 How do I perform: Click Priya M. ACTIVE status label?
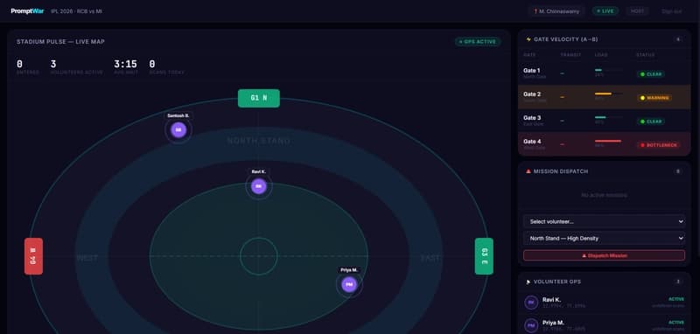pyautogui.click(x=675, y=323)
